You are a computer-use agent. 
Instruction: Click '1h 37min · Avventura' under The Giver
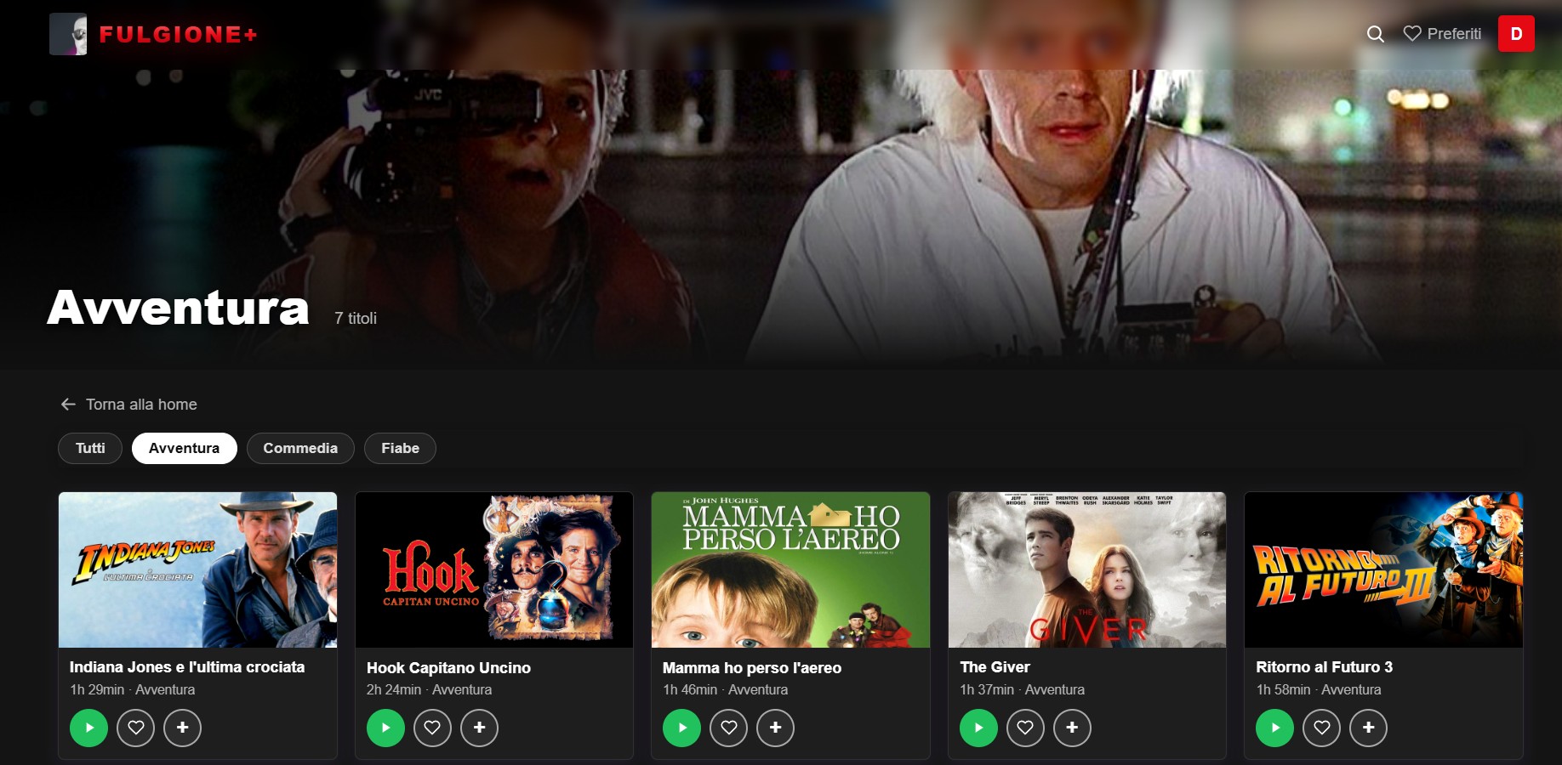[1022, 690]
